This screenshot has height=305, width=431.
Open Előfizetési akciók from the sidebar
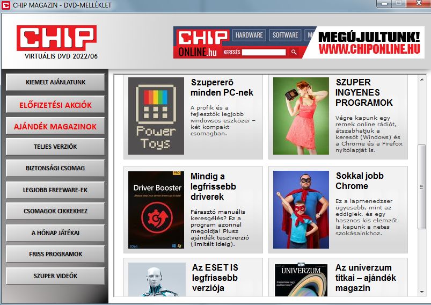pyautogui.click(x=55, y=105)
